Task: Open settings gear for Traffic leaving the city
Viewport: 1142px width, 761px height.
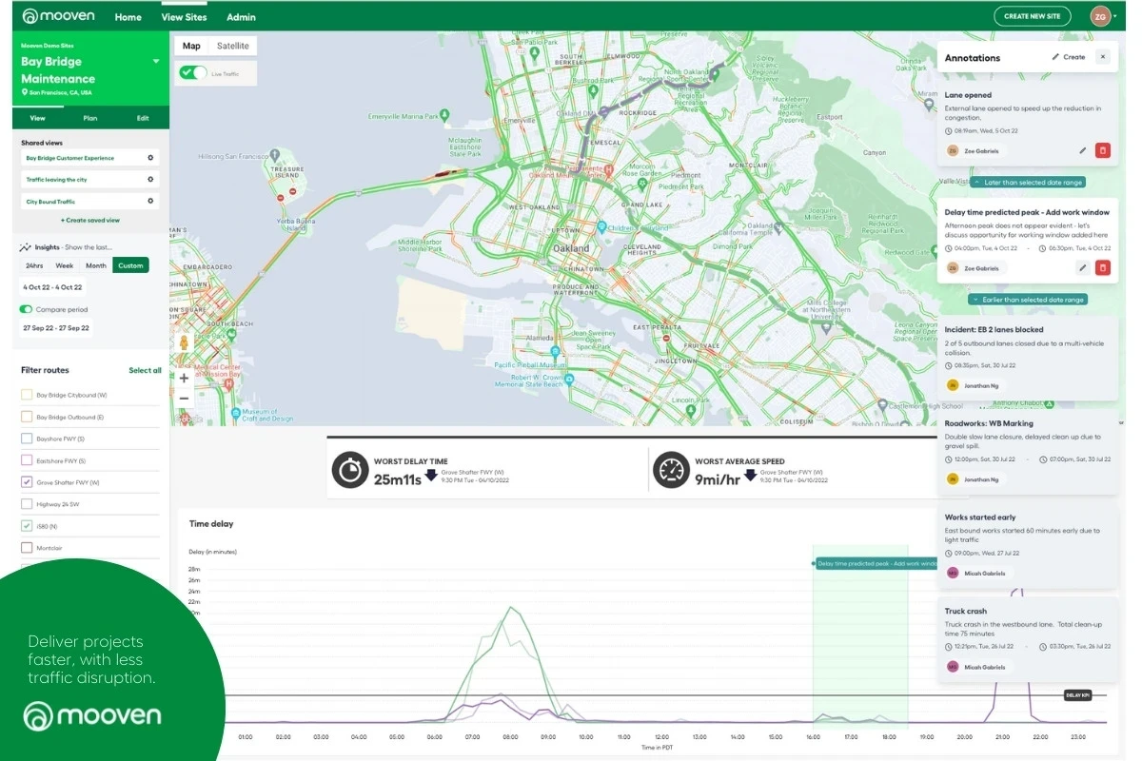Action: [150, 179]
